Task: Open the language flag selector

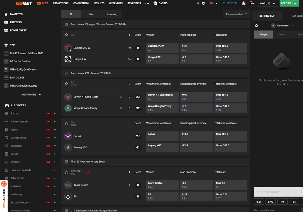Action: tap(214, 3)
